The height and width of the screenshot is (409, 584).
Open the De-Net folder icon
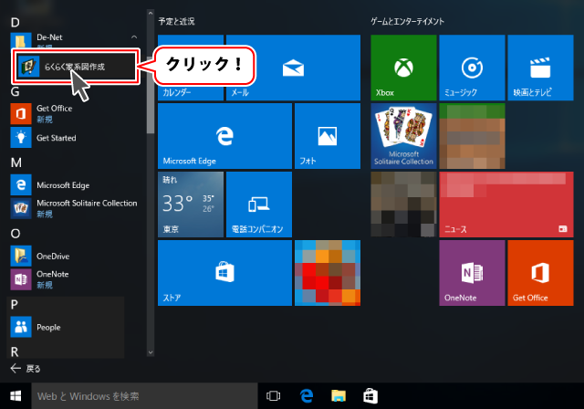coord(20,40)
